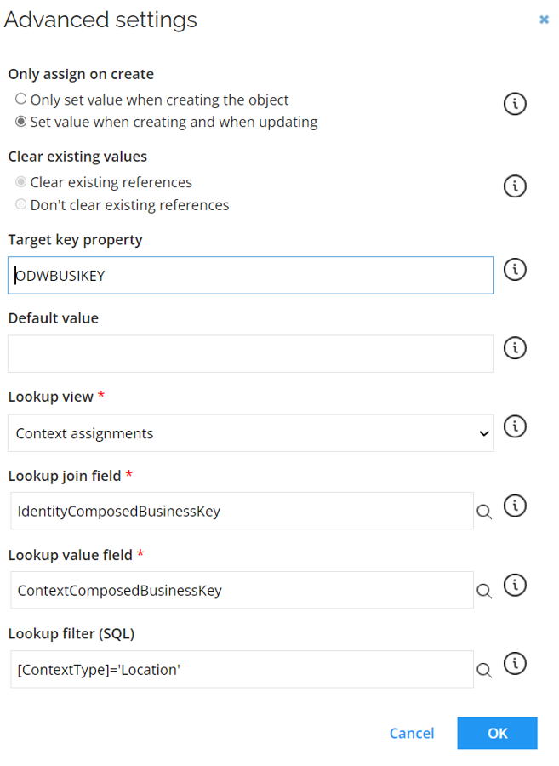Screen dimensions: 559x766
Task: Focus the empty Default value field
Action: 250,354
